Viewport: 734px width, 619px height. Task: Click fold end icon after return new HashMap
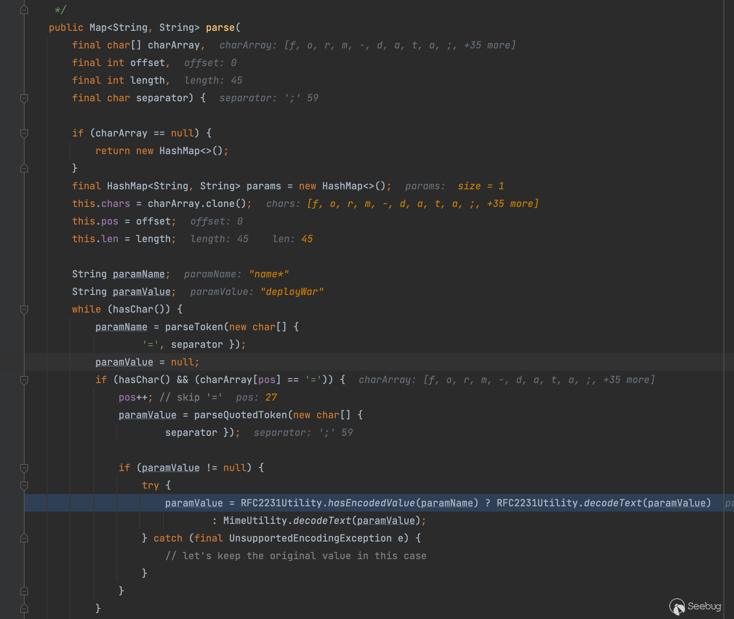(x=24, y=168)
